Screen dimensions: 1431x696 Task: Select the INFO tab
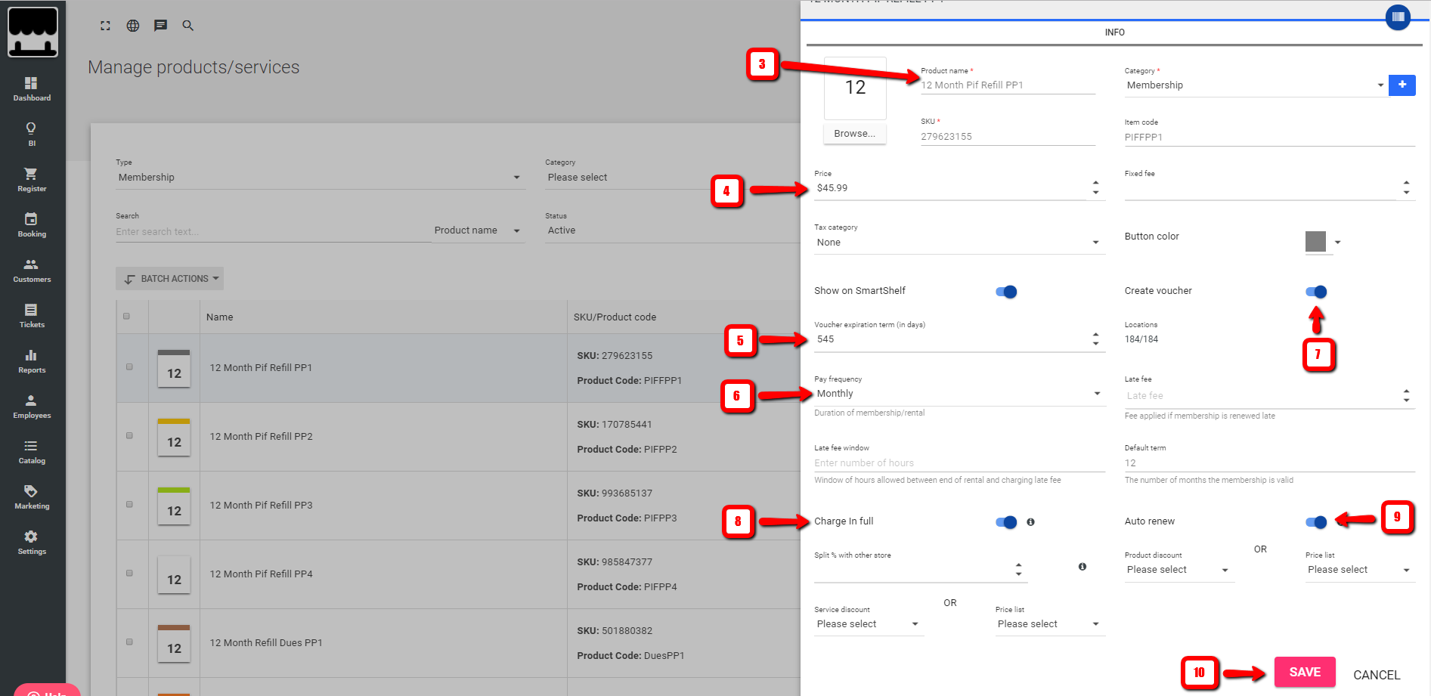point(1114,32)
